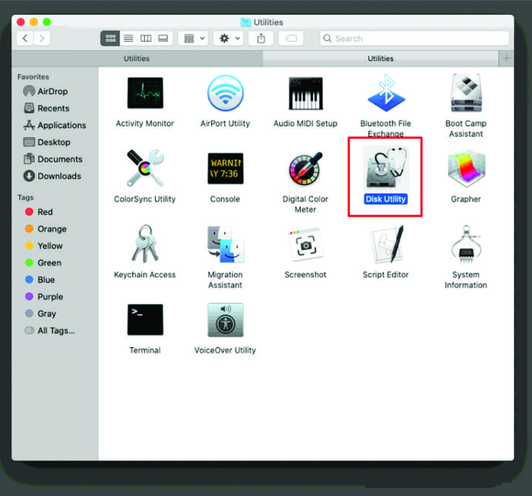Switch to list view
Screen dimensions: 532x496
tap(128, 39)
